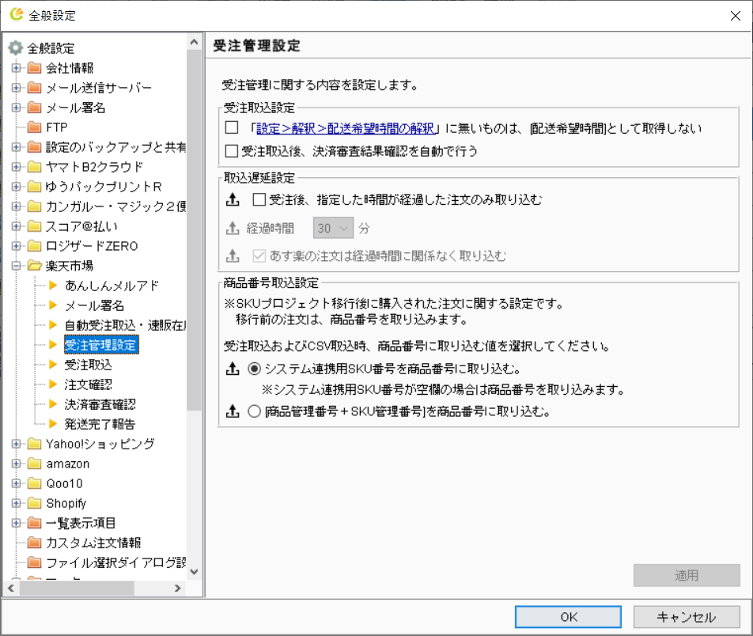
Task: Click the FTP folder icon
Action: tap(34, 127)
